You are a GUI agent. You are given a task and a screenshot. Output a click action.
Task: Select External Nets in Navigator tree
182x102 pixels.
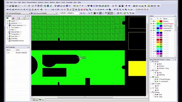point(15,32)
